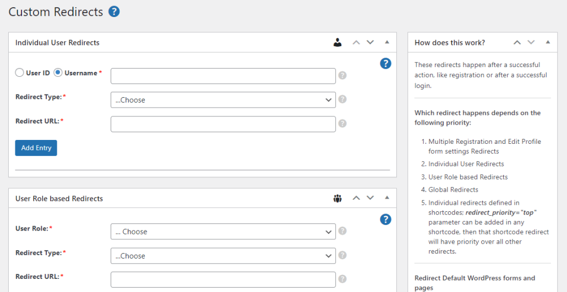Collapse the Individual User Redirects panel

pos(386,42)
